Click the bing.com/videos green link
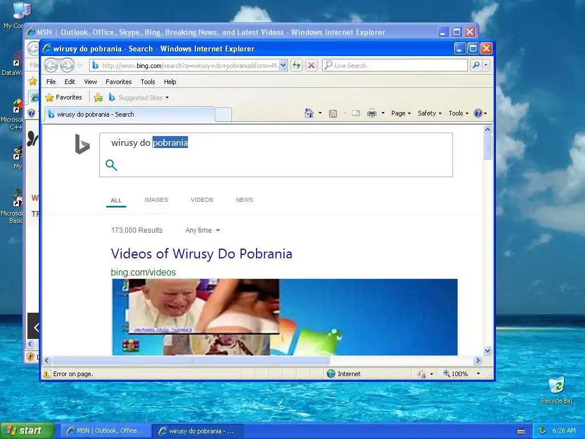 pyautogui.click(x=143, y=272)
